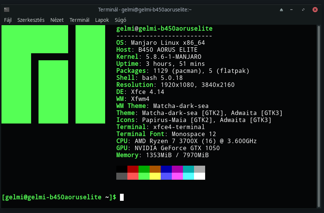Close the terminal with the red X
The width and height of the screenshot is (324, 213).
315,10
